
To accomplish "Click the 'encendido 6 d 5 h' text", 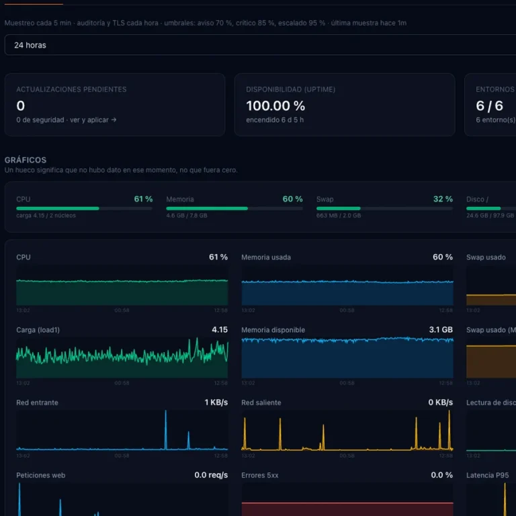I will tap(275, 120).
